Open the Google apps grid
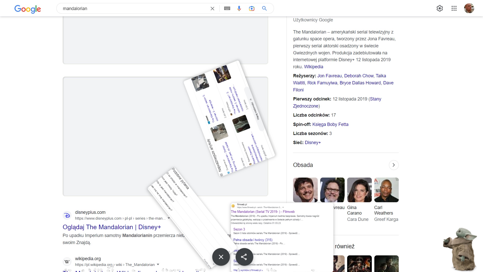This screenshot has width=483, height=272. 454,9
